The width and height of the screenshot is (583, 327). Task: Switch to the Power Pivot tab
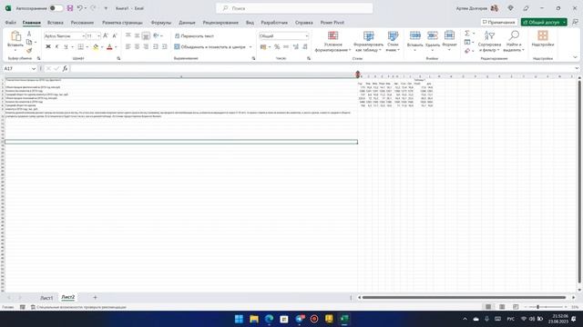332,23
